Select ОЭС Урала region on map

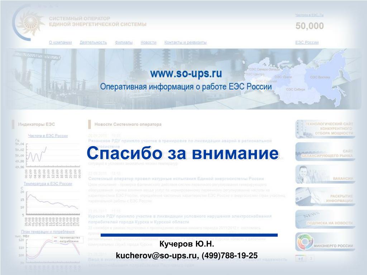tap(283, 77)
